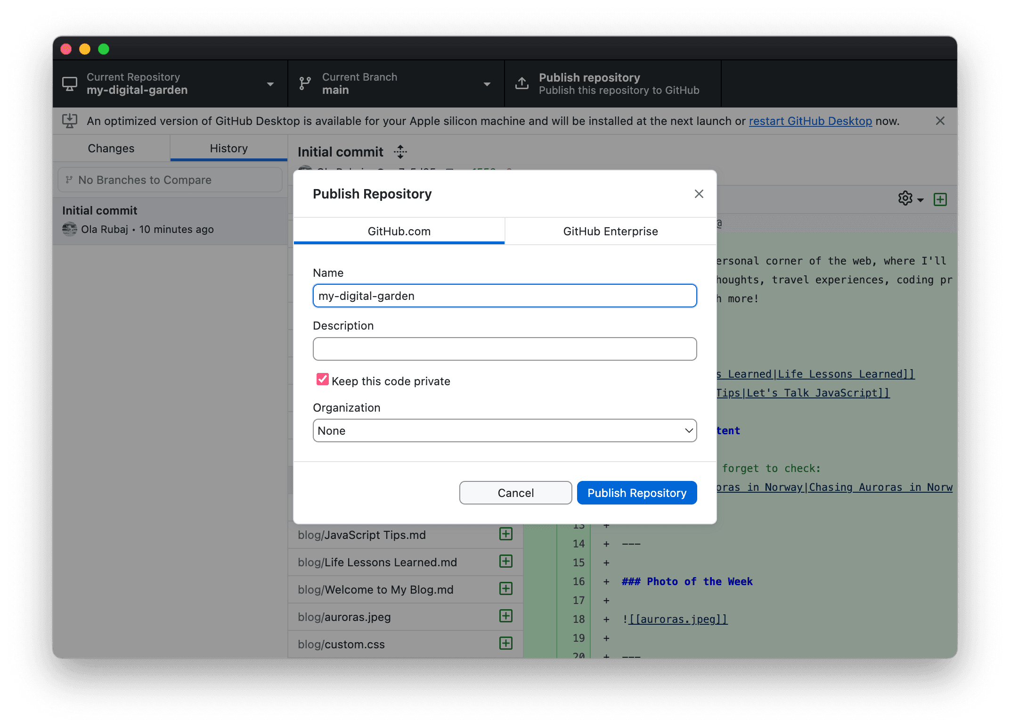Click the Photo of the Week heading line

(687, 581)
